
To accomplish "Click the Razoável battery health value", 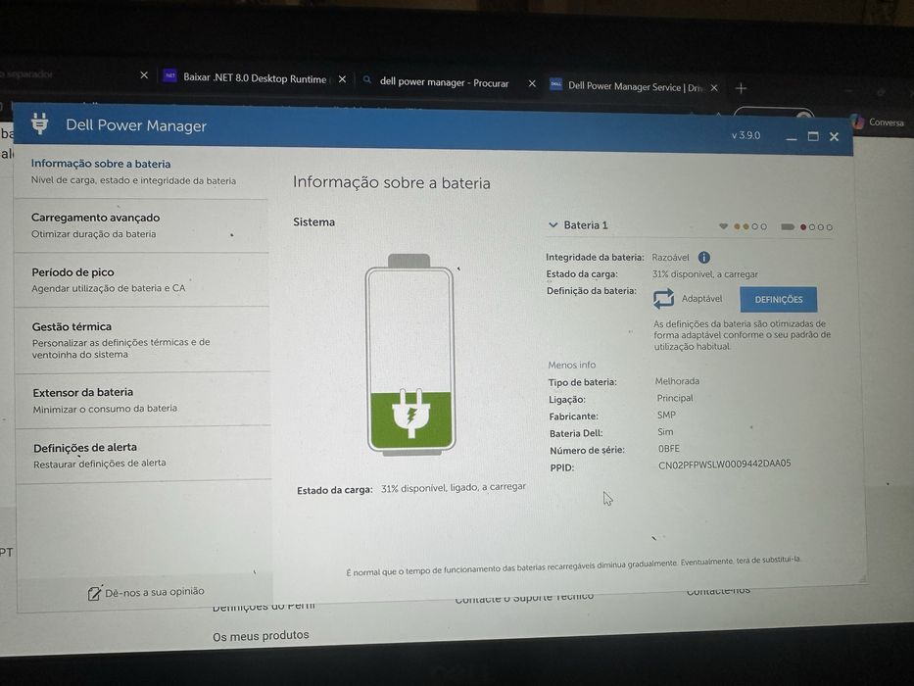I will click(670, 257).
